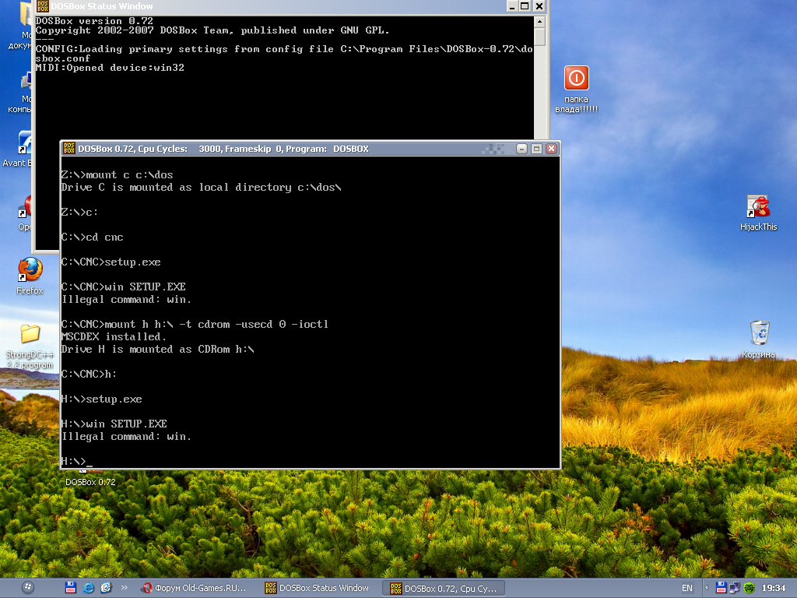This screenshot has width=797, height=598.
Task: Click the DOSBox 0.72 taskbar button
Action: tap(443, 589)
